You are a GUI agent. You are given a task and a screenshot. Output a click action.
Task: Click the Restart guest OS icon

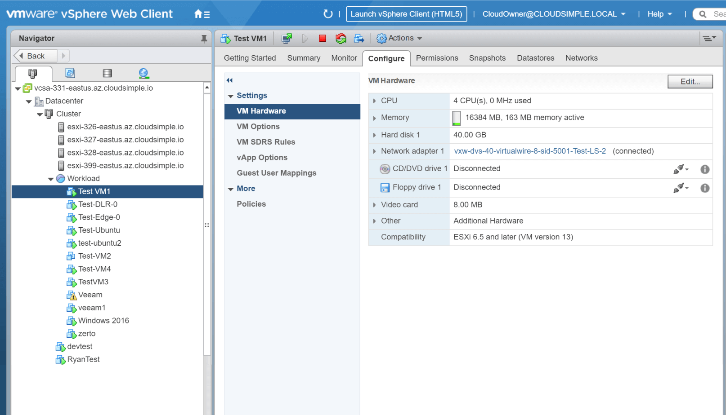pos(341,39)
